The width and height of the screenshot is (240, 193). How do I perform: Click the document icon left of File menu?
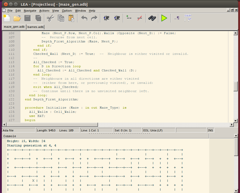pyautogui.click(x=4, y=10)
